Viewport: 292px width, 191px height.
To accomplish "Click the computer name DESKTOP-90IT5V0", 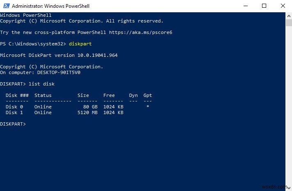I will [x=57, y=72].
